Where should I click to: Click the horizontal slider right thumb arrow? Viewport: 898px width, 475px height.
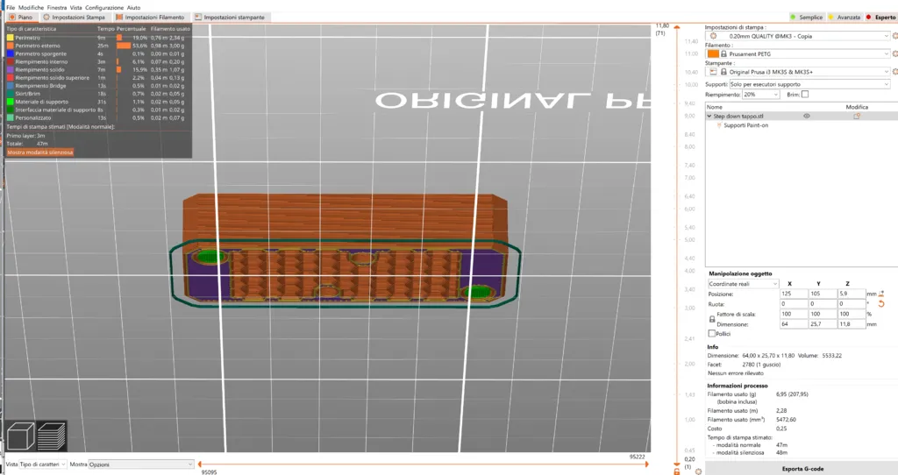pyautogui.click(x=647, y=464)
